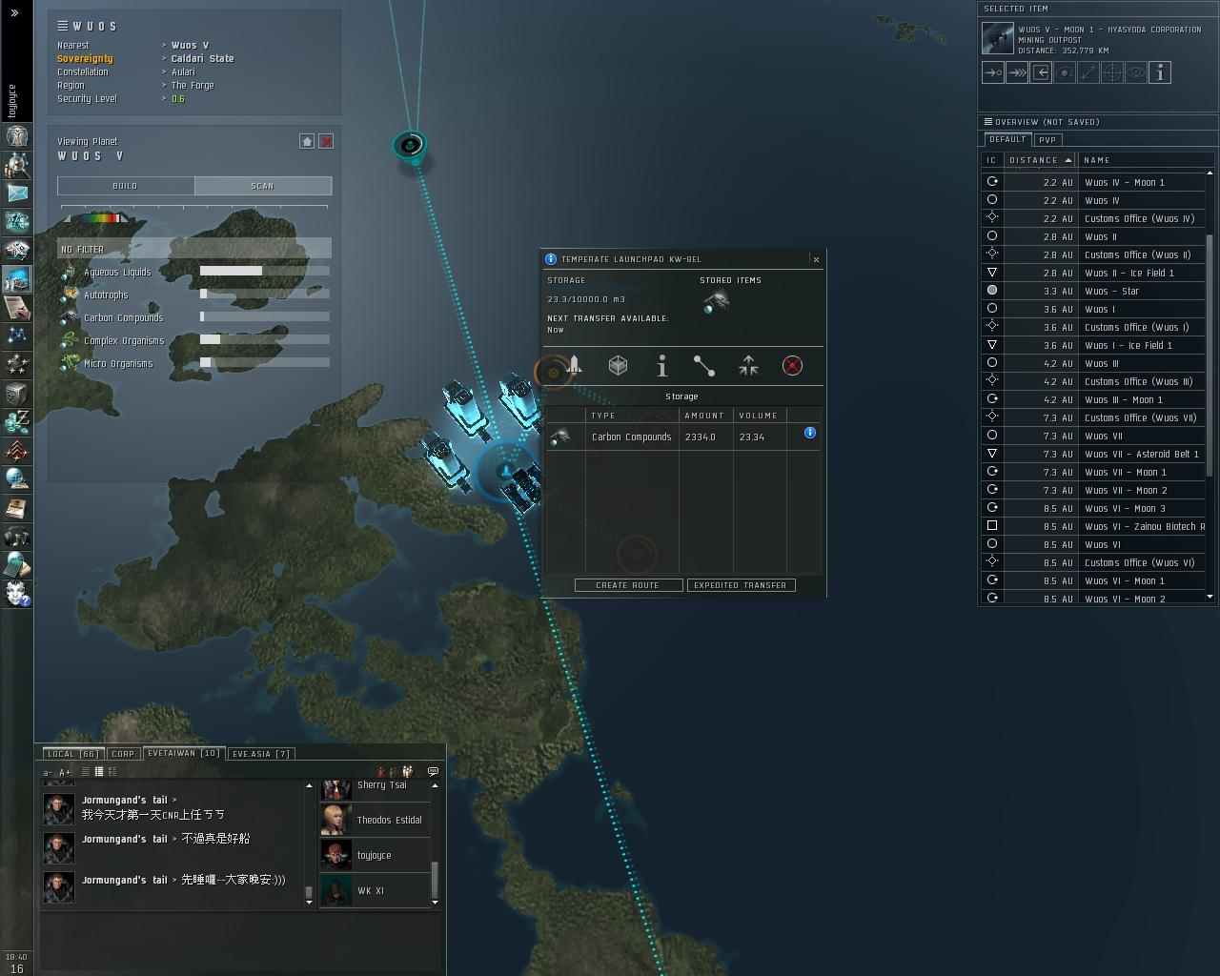Select the No Filter resource option
1220x976 pixels.
(x=194, y=249)
